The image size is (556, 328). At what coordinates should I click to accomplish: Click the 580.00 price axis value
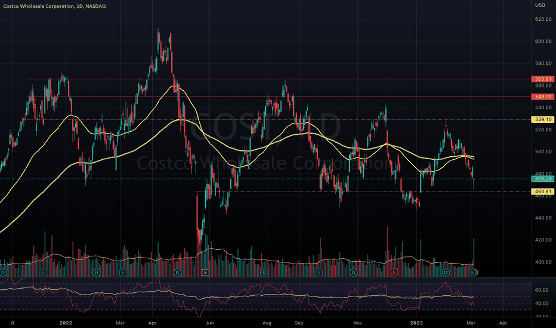(x=543, y=63)
